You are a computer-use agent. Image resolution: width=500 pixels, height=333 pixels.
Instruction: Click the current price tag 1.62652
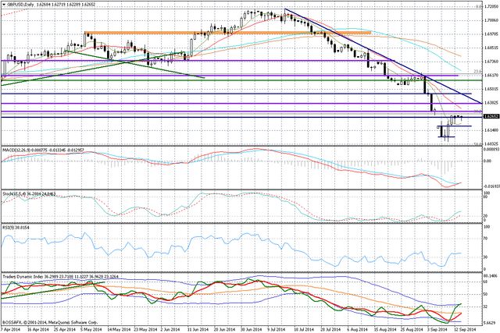click(x=491, y=116)
